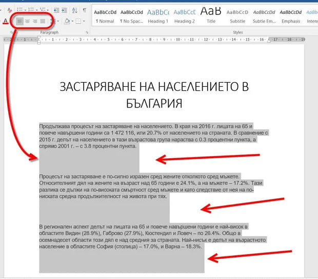Apply the Normal style
The width and height of the screenshot is (318, 279).
click(105, 16)
